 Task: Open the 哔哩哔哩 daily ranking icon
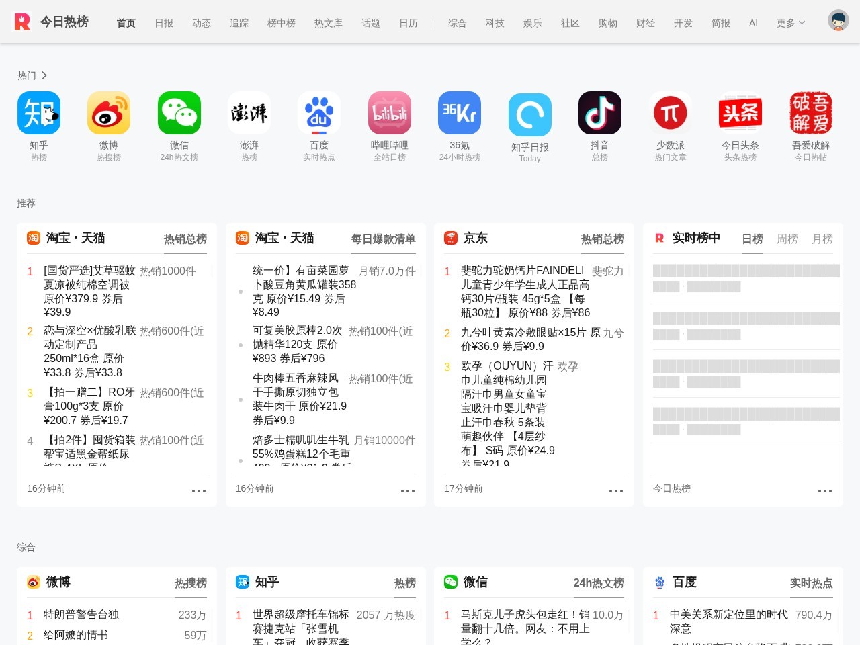tap(390, 113)
